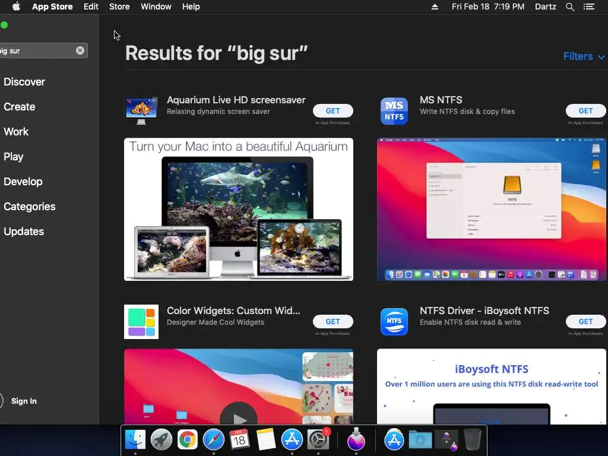Click the green window zoom button
The image size is (608, 456).
(4, 25)
